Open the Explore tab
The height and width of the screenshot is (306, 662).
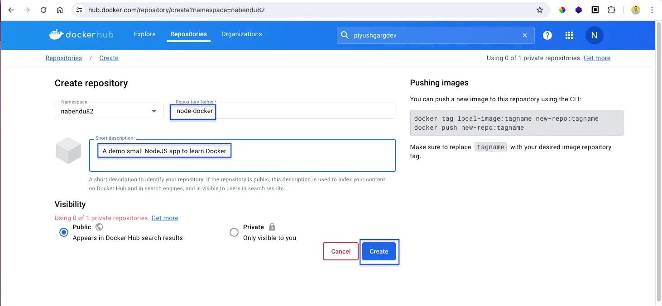click(x=145, y=34)
